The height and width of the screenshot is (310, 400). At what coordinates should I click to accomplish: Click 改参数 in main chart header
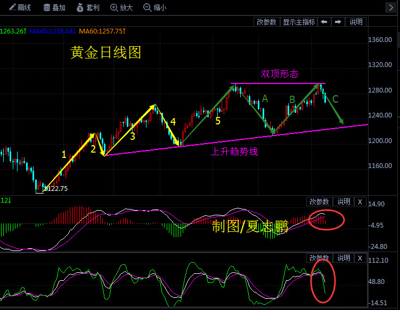(267, 22)
